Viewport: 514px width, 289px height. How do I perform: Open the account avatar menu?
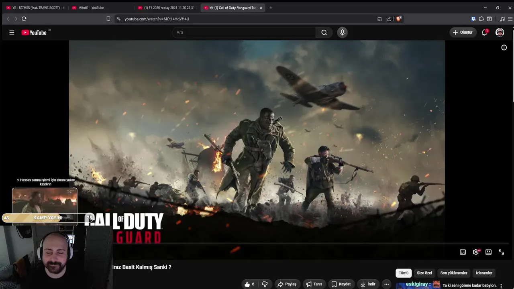coord(500,33)
